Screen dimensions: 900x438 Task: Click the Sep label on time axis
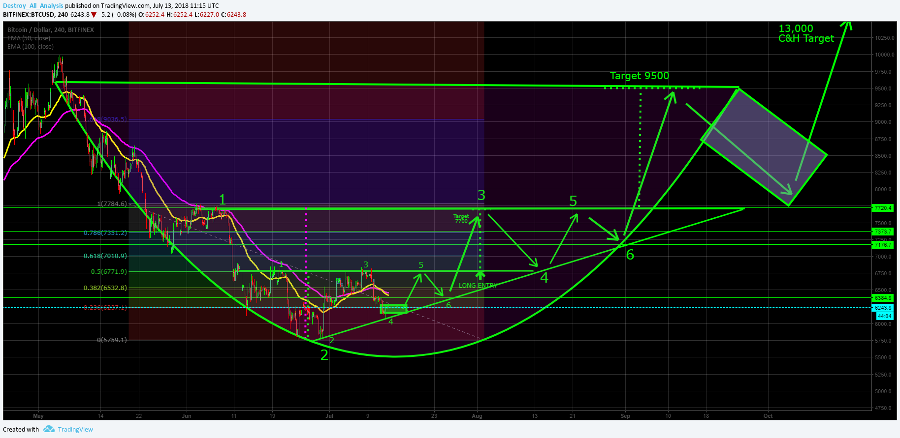pyautogui.click(x=625, y=416)
